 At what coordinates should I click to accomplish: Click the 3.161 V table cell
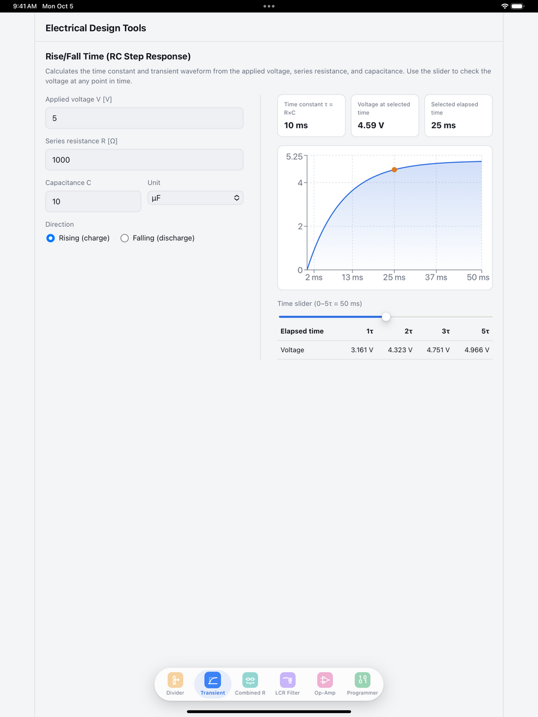coord(362,350)
